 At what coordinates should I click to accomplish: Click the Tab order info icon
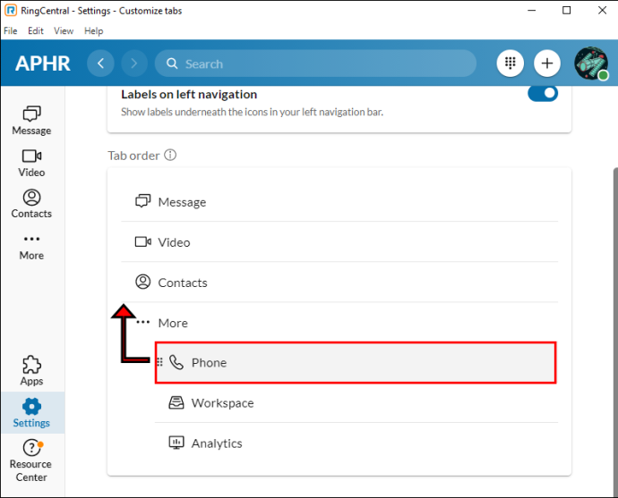tap(170, 155)
